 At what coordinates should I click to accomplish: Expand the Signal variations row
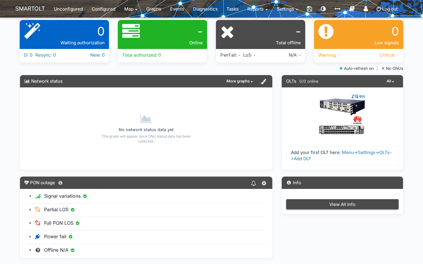[x=30, y=196]
